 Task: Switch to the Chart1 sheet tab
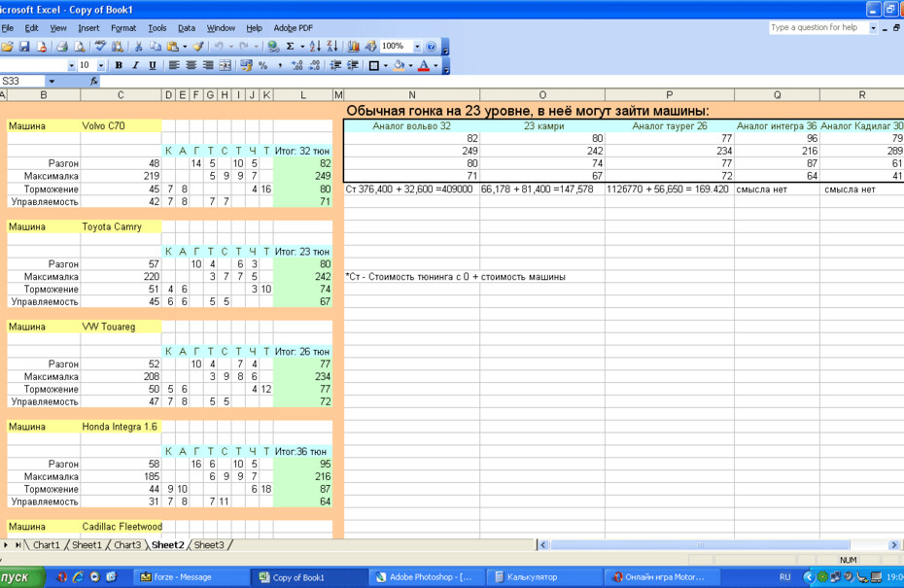tap(46, 545)
